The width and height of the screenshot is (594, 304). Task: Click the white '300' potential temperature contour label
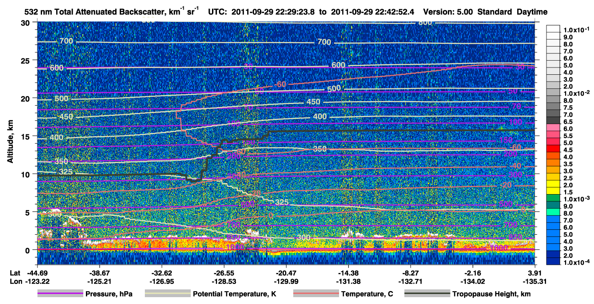coord(303,238)
